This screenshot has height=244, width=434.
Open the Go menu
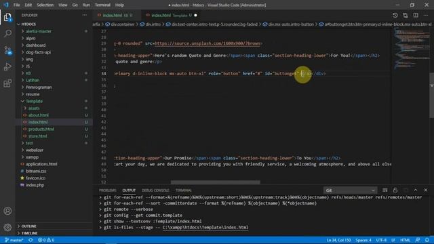(75, 5)
